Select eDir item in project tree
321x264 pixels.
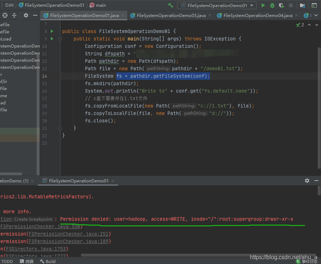coord(4,82)
